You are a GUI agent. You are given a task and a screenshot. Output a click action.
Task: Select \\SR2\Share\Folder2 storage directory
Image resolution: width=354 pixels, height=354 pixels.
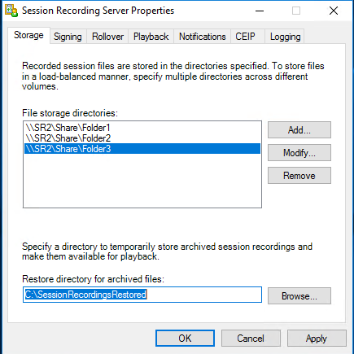coord(142,138)
